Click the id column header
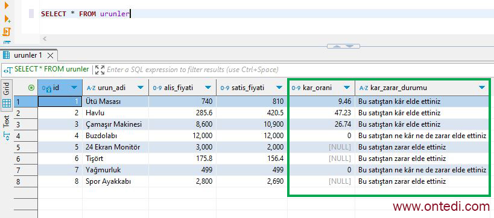The image size is (494, 218). coord(60,88)
